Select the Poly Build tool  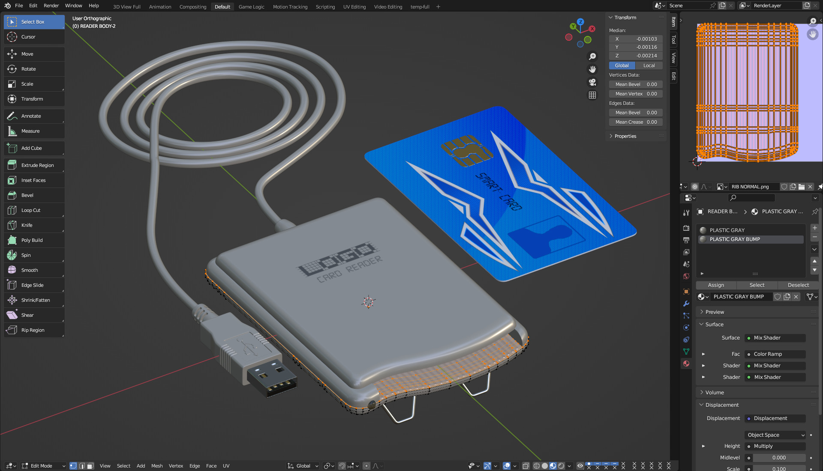(x=34, y=240)
